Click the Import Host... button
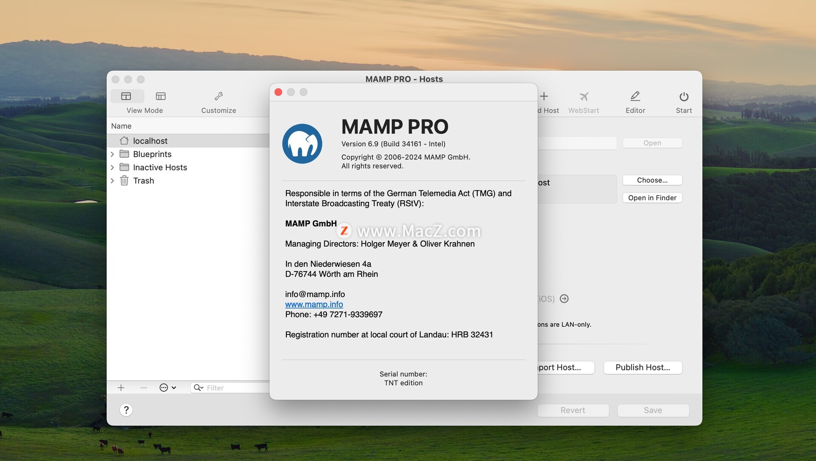The width and height of the screenshot is (816, 461). coord(566,368)
